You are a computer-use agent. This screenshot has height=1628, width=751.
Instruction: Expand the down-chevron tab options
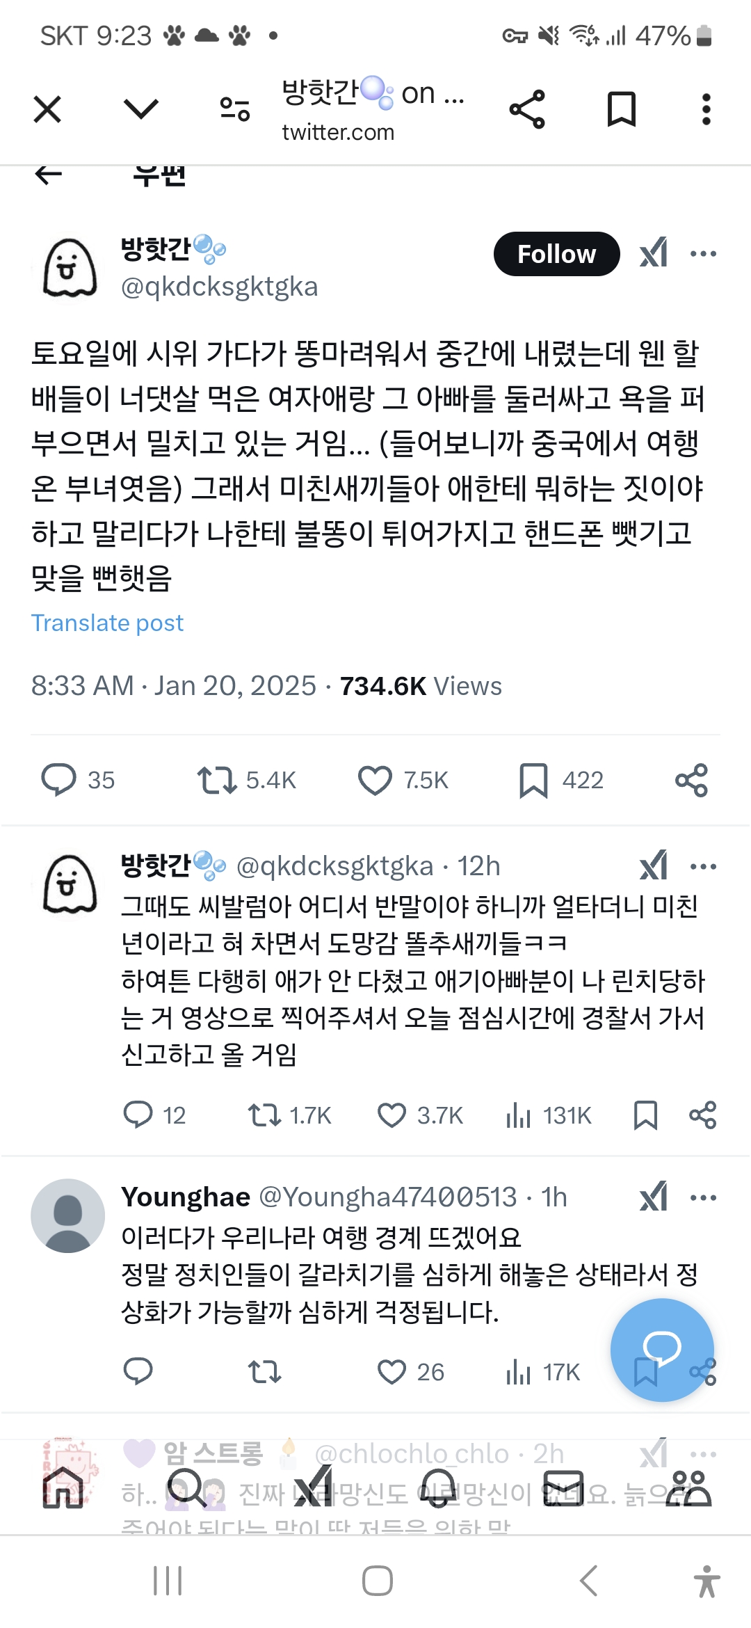141,109
